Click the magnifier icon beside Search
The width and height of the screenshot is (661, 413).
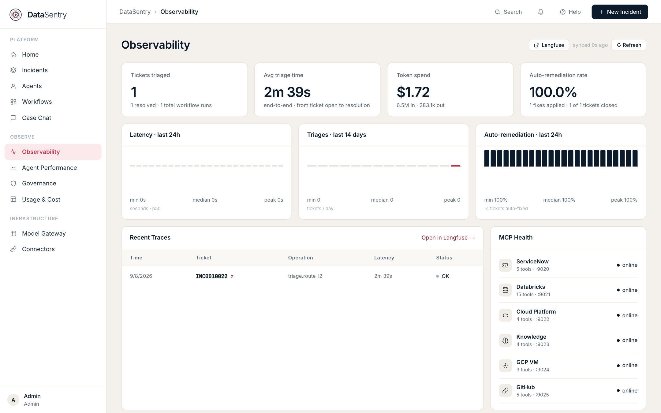tap(498, 12)
